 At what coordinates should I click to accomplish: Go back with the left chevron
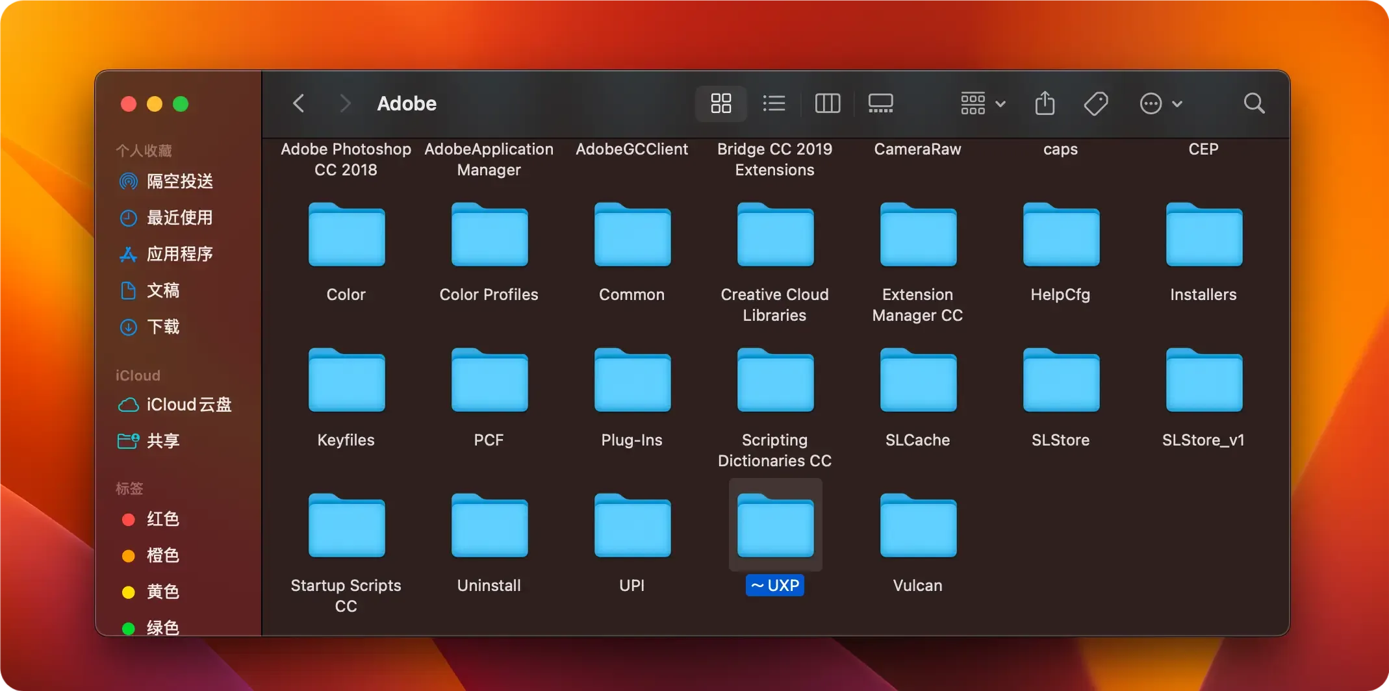click(299, 103)
